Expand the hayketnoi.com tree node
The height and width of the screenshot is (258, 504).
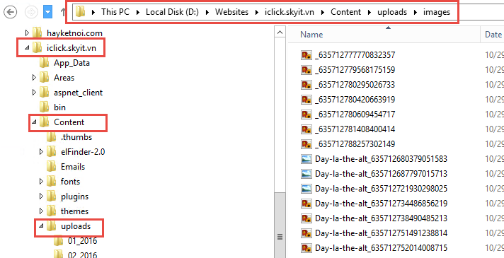27,33
